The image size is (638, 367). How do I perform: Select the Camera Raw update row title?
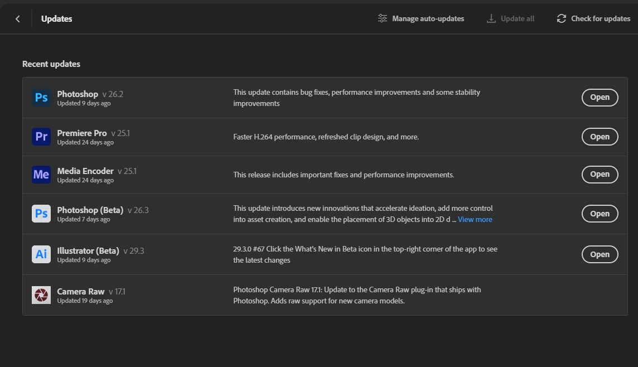tap(80, 291)
